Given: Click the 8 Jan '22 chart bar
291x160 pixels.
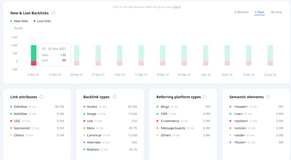Looking at the screenshot, I should 227,55.
